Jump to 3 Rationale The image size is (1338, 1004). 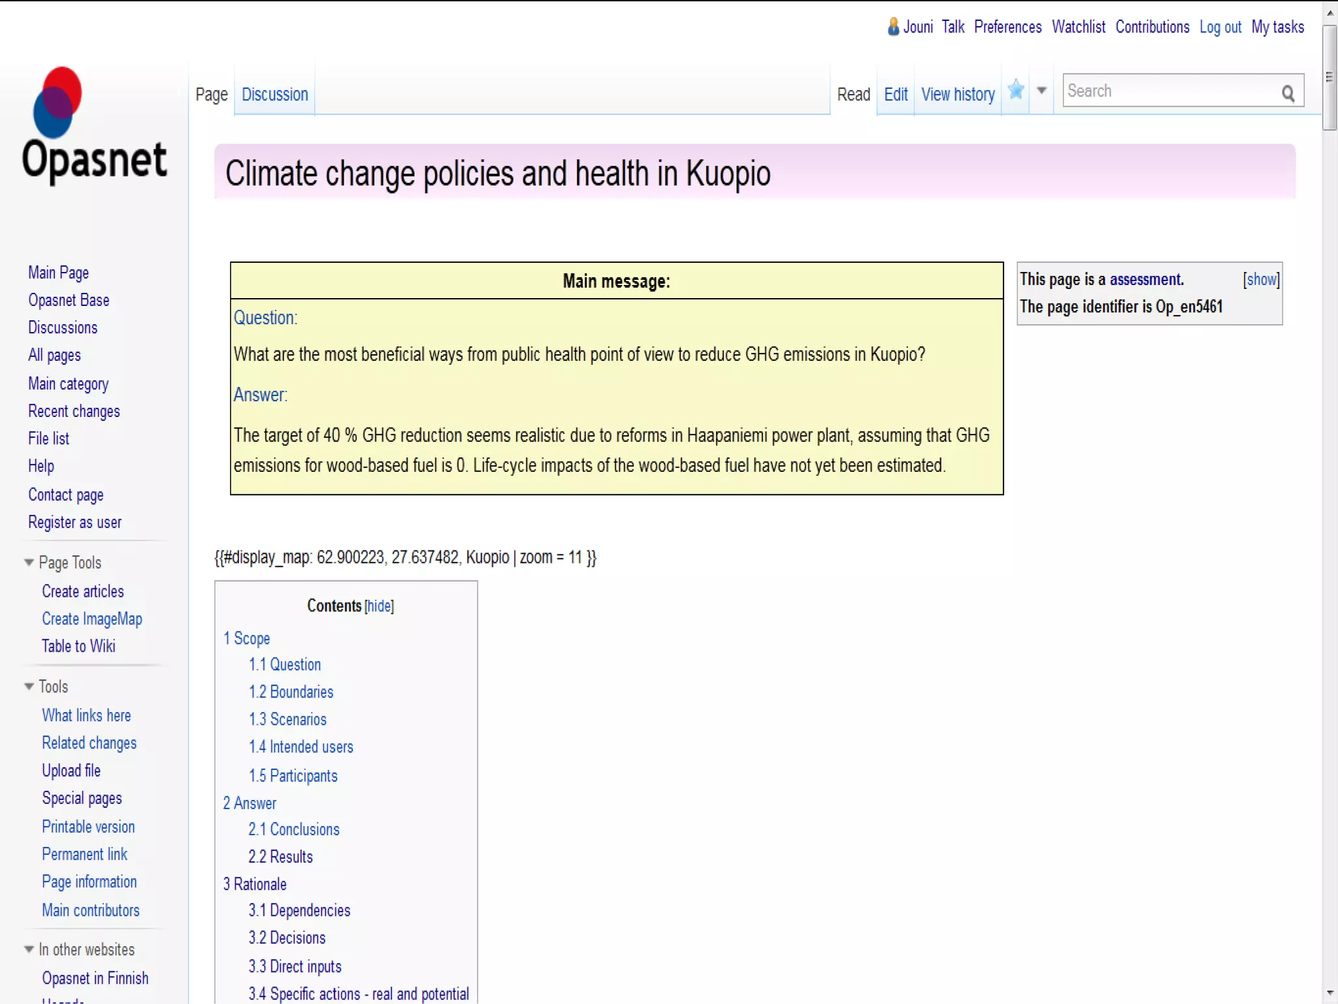pyautogui.click(x=255, y=884)
